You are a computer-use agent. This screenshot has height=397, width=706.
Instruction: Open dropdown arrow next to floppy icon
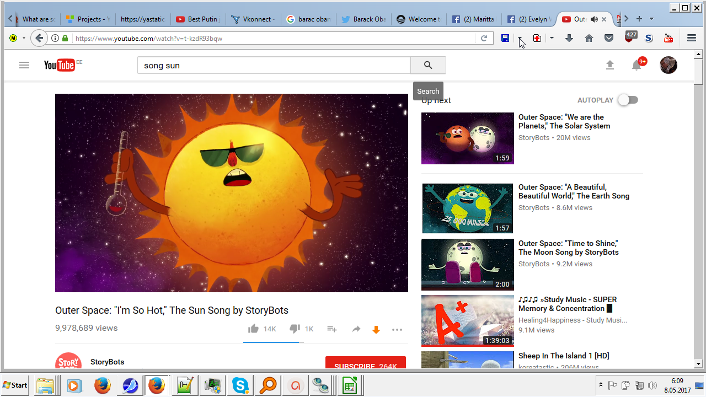[x=520, y=38]
